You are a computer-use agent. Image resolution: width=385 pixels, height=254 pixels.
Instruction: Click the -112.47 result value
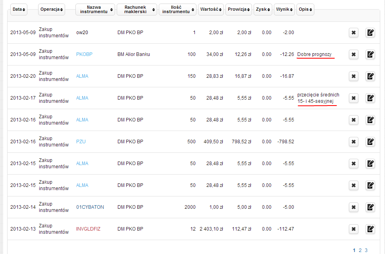285,229
